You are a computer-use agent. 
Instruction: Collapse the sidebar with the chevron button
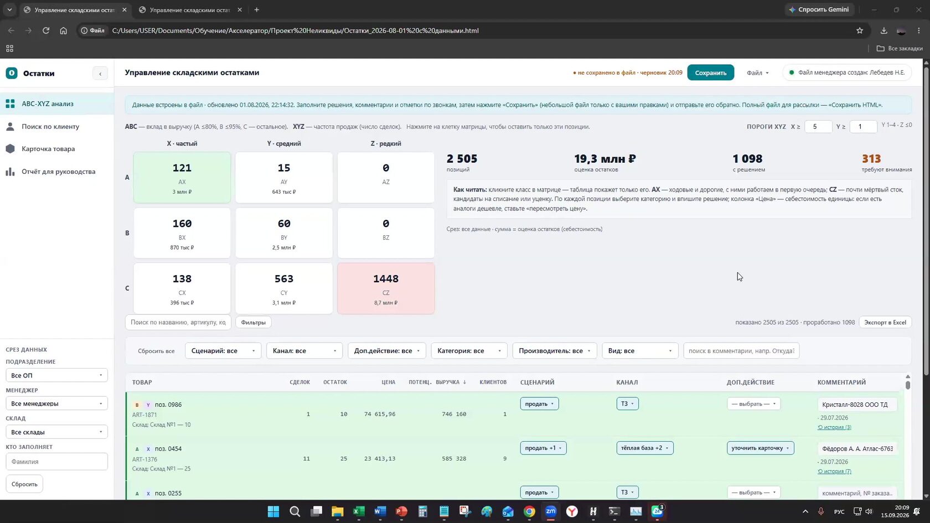point(100,73)
